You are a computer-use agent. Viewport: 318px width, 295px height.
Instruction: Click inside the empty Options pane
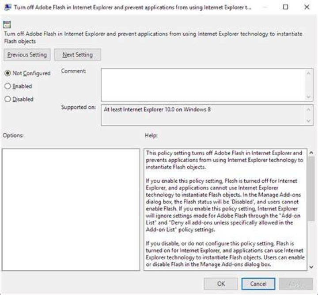point(71,210)
